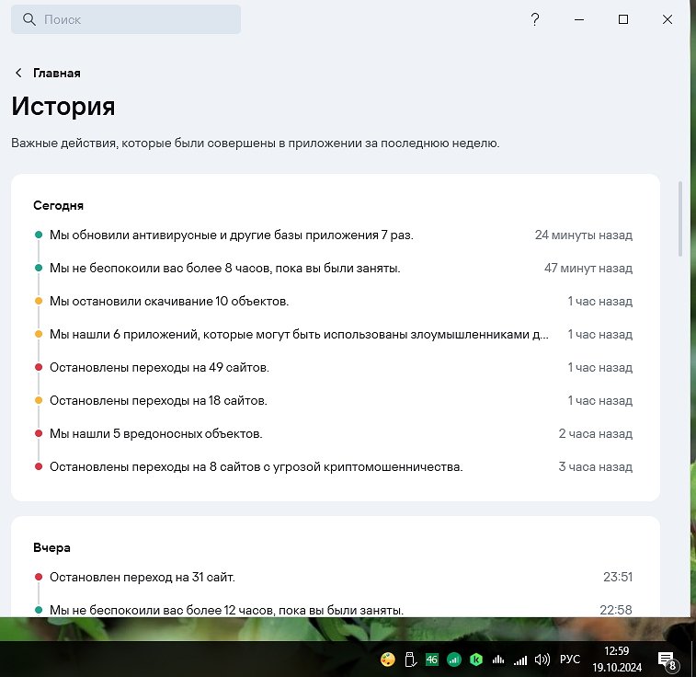
Task: Click the paint palette tray icon
Action: point(388,660)
